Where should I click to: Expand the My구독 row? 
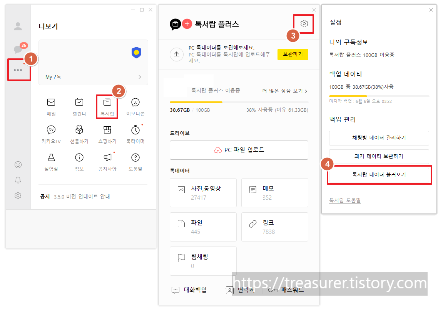pyautogui.click(x=93, y=77)
